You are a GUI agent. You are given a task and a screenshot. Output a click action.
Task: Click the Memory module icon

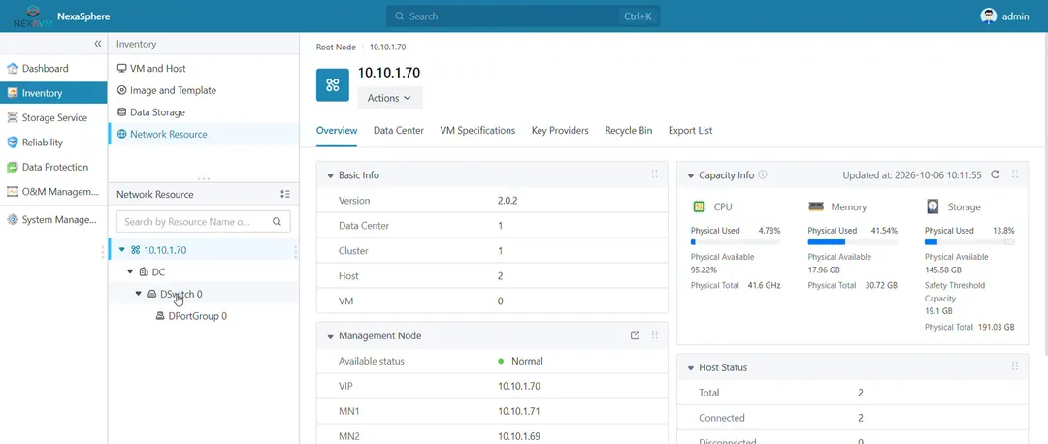click(x=815, y=207)
